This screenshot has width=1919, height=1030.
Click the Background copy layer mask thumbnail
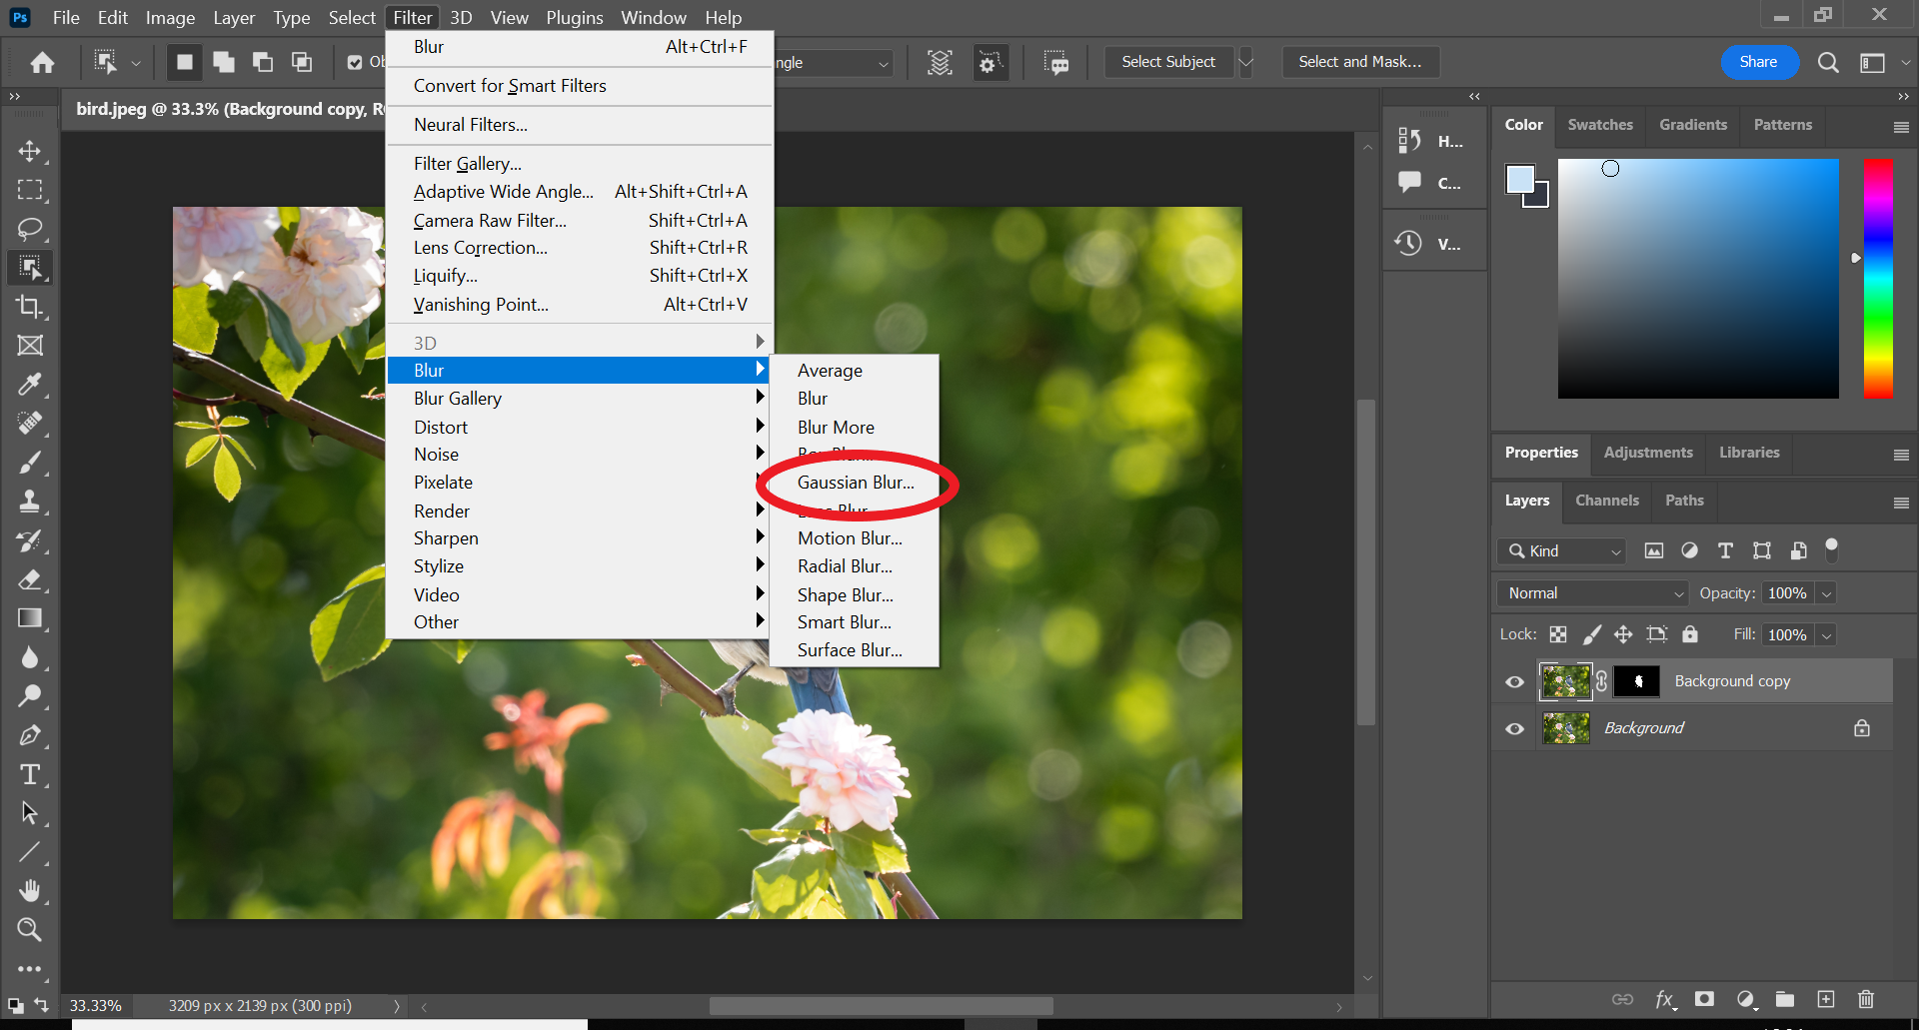point(1637,681)
